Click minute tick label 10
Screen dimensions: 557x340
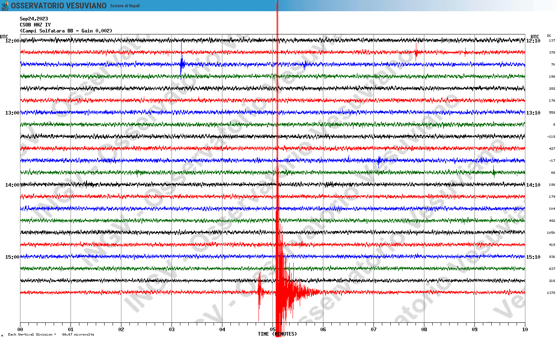coord(525,330)
